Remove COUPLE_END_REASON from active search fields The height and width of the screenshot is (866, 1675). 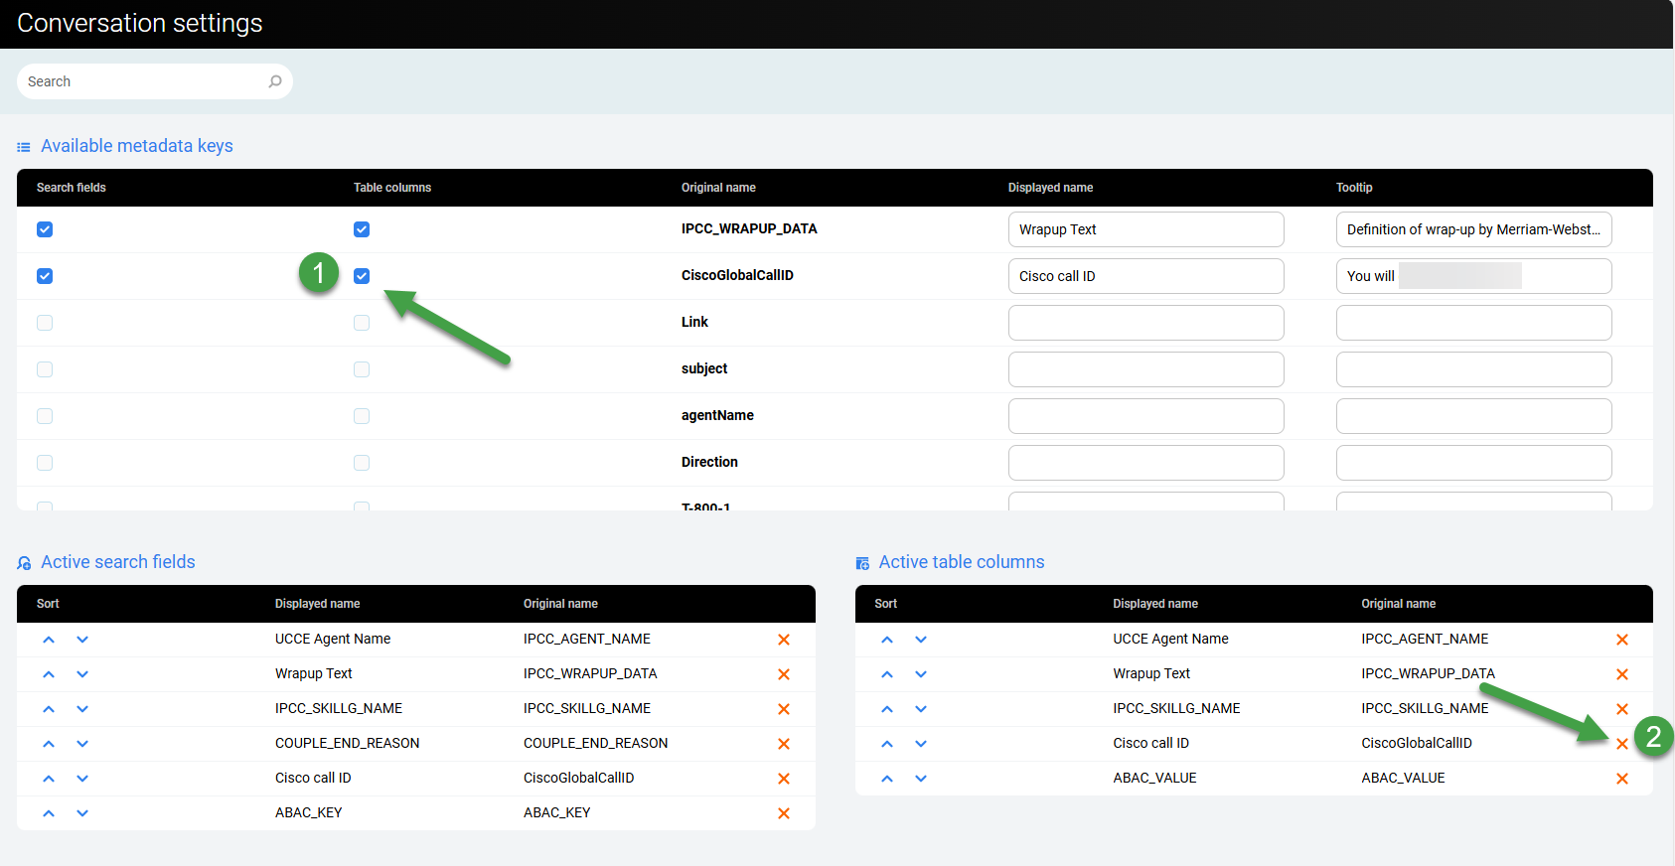(784, 744)
